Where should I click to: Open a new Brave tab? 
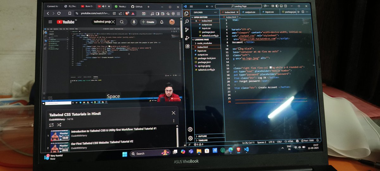149,7
